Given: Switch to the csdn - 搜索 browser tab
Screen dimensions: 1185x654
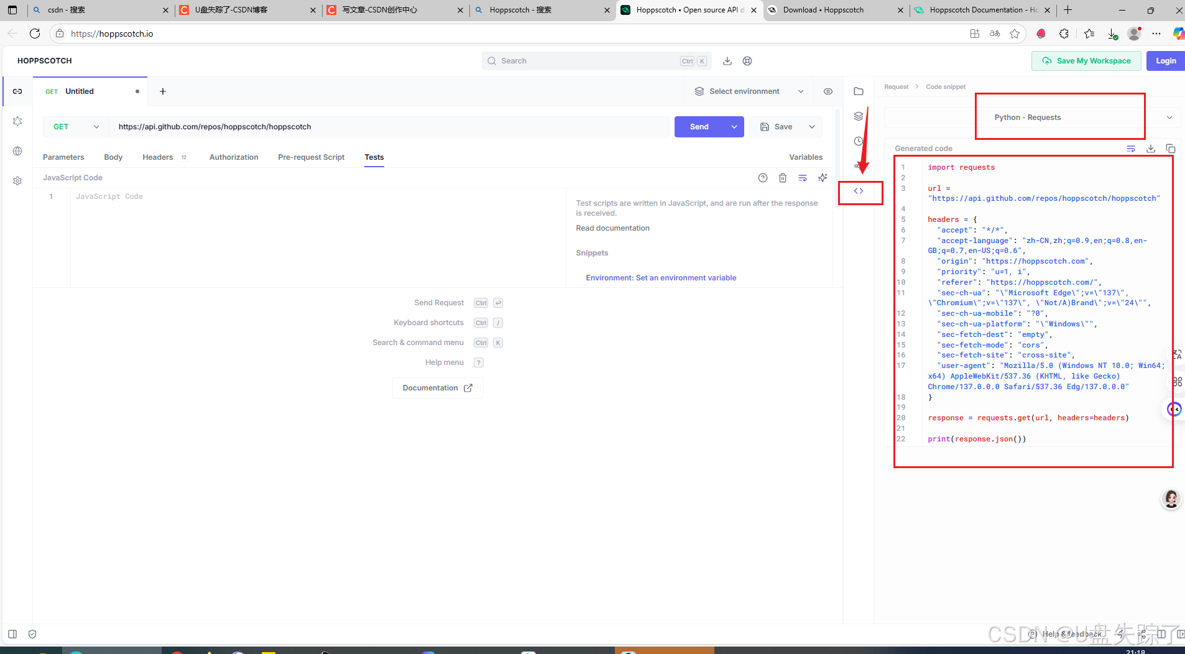Looking at the screenshot, I should (x=99, y=10).
